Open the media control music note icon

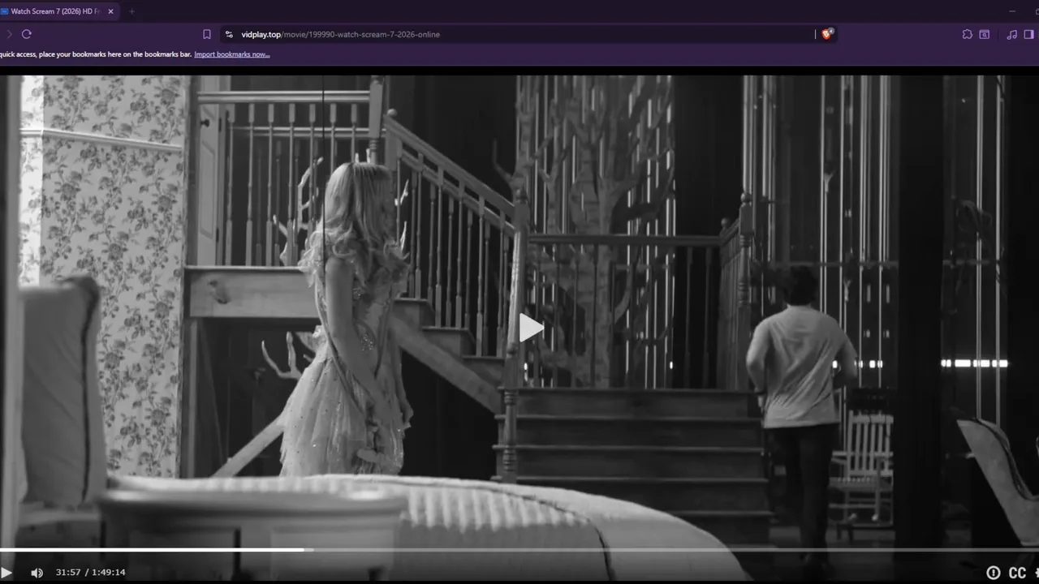[x=1011, y=34]
